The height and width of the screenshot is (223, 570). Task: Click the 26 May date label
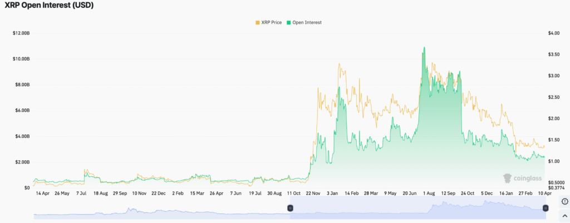tap(62, 194)
